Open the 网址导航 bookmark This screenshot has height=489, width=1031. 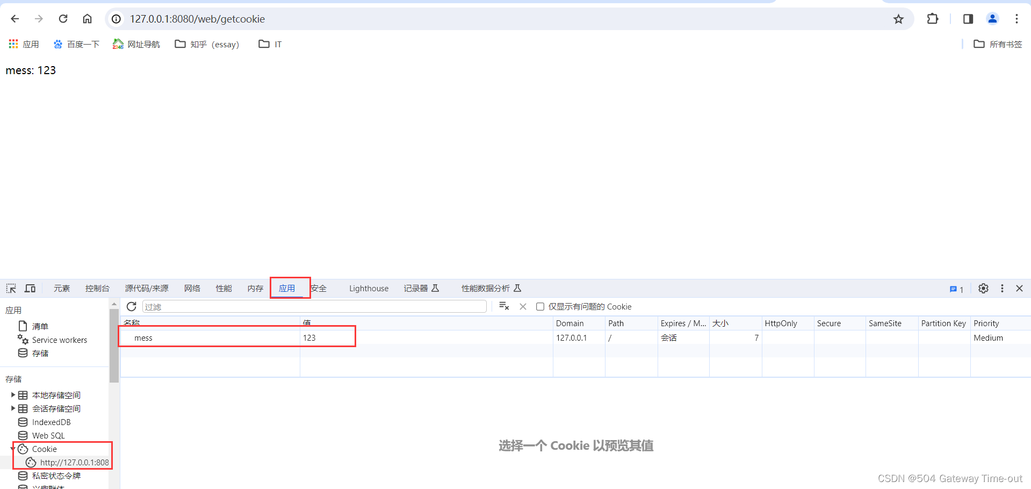tap(136, 44)
